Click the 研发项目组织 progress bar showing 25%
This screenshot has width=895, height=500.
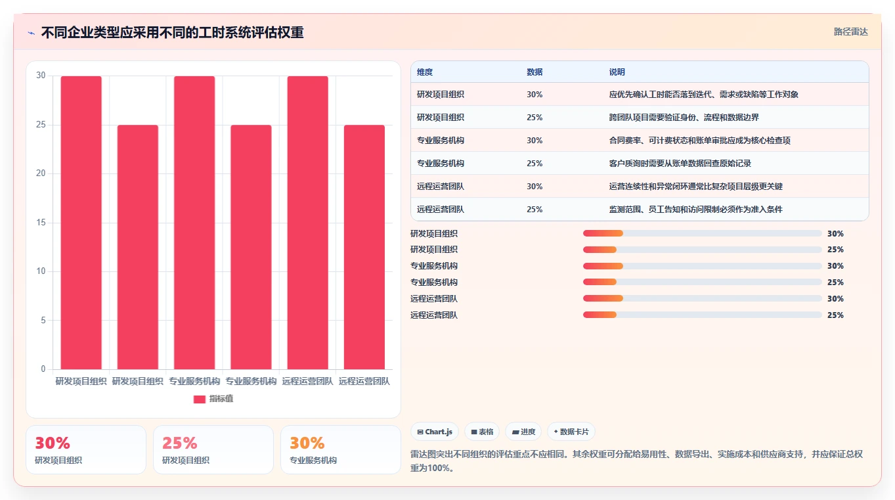(x=702, y=250)
